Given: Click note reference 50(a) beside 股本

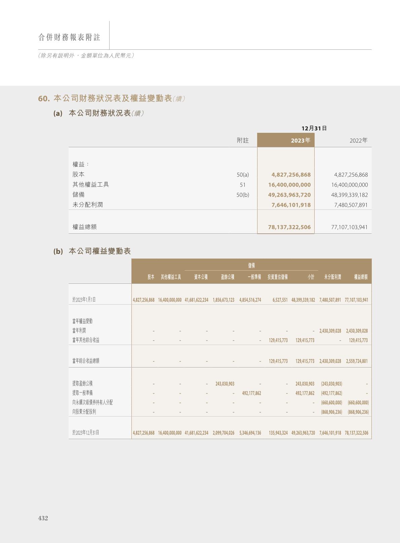Looking at the screenshot, I should coord(243,175).
